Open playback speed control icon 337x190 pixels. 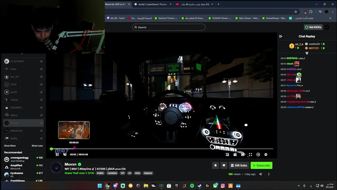258,155
